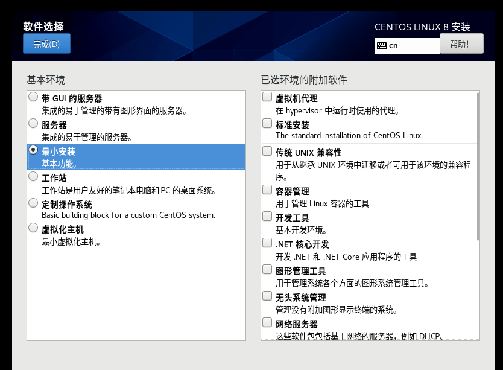The width and height of the screenshot is (503, 370).
Task: Select the 最小安装 radio button
Action: [33, 150]
